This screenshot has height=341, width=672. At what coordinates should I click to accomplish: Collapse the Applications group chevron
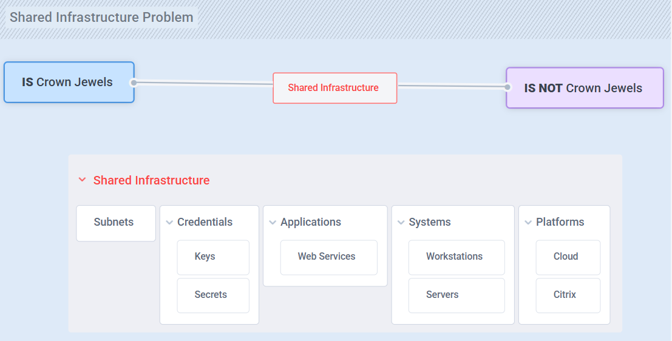(x=273, y=223)
